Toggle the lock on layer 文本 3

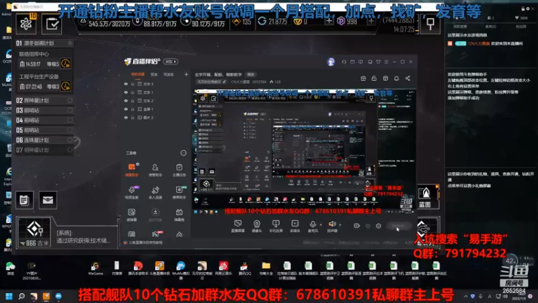(132, 83)
